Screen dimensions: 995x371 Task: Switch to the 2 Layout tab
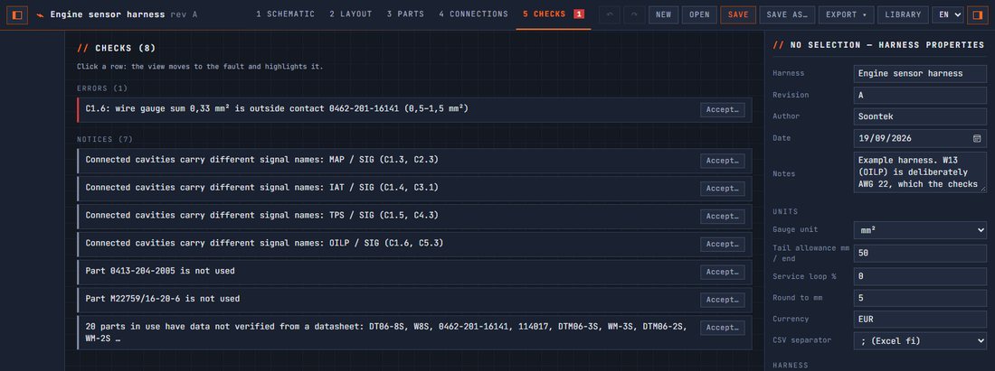351,14
